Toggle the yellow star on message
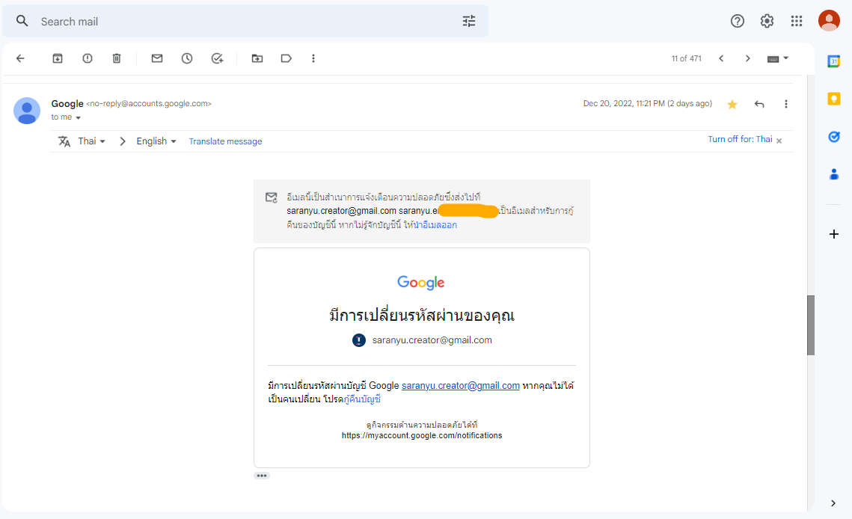The image size is (852, 519). [x=732, y=105]
